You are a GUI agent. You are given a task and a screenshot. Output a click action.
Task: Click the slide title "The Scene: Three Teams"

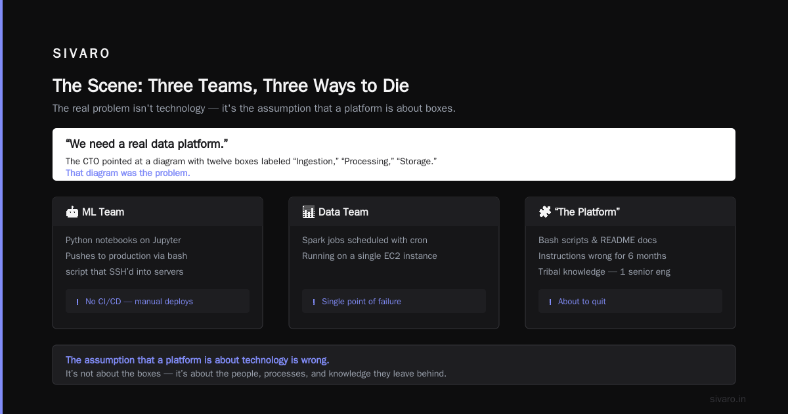pos(230,86)
